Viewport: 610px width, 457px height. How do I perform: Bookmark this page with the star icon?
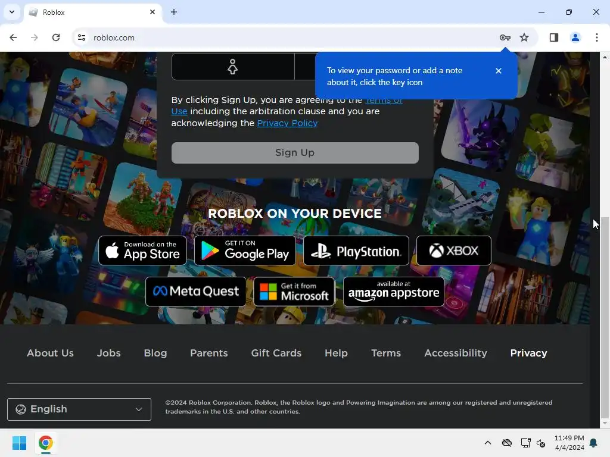pos(524,37)
